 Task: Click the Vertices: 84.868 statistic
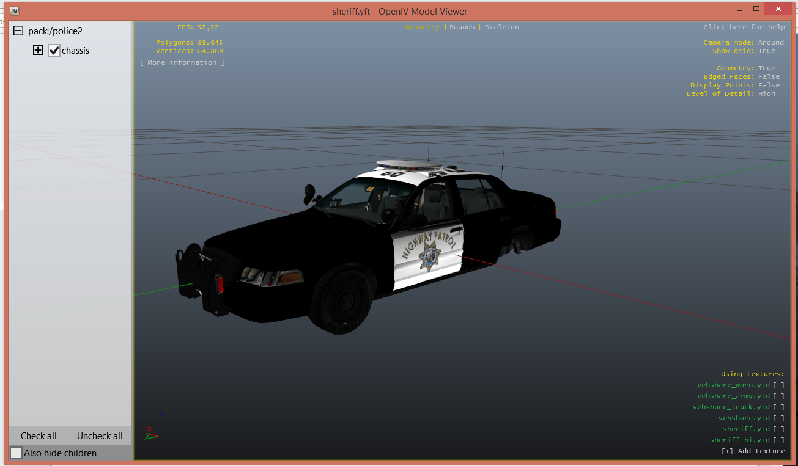point(189,51)
